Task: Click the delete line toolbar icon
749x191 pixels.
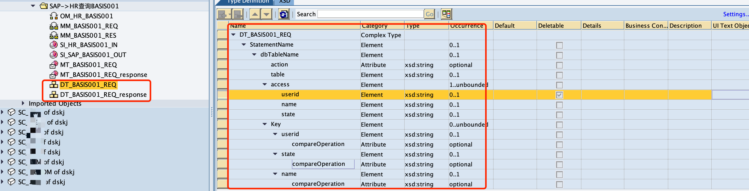Action: tap(238, 14)
